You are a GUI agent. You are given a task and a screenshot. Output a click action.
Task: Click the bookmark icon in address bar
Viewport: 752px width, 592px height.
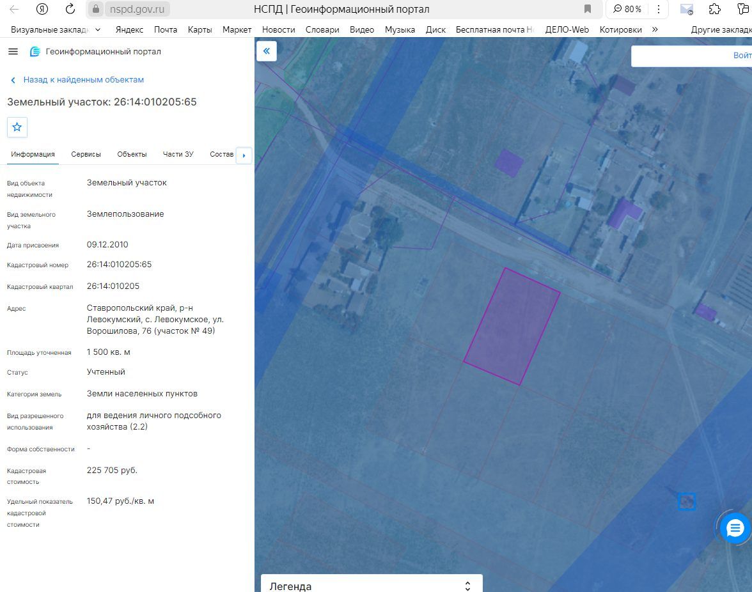click(x=588, y=9)
